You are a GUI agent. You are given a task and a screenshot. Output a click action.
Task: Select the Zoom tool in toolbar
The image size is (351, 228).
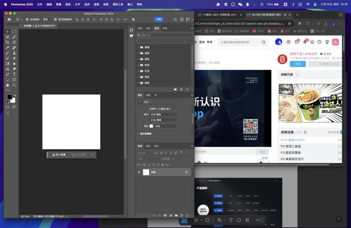pos(14,85)
